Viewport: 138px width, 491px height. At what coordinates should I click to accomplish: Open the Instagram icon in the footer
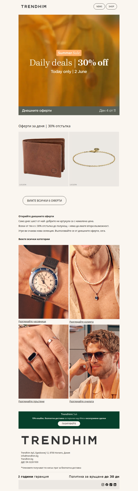[103, 485]
